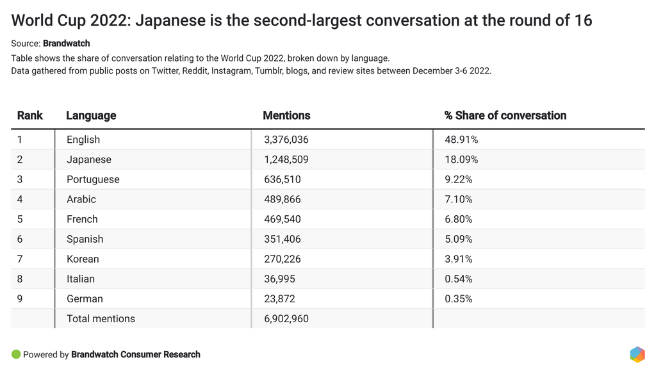656x376 pixels.
Task: Click the Spanish language cell
Action: [85, 239]
